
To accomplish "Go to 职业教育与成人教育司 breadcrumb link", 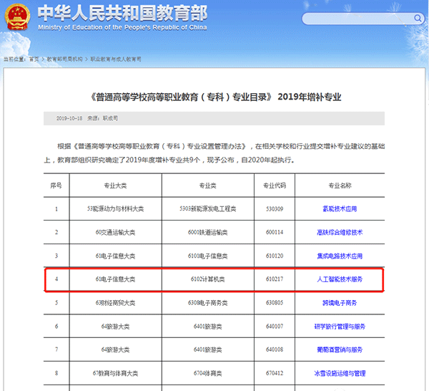I will (x=116, y=59).
